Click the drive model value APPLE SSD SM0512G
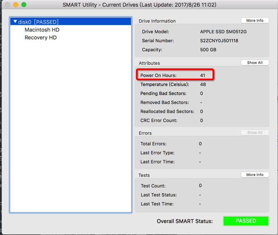Screen dimensions: 278x235 pyautogui.click(x=224, y=32)
